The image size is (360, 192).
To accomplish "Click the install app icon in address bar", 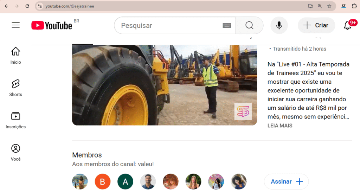I will [x=310, y=6].
